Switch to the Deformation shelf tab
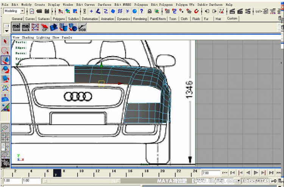The height and width of the screenshot is (187, 284). point(90,19)
